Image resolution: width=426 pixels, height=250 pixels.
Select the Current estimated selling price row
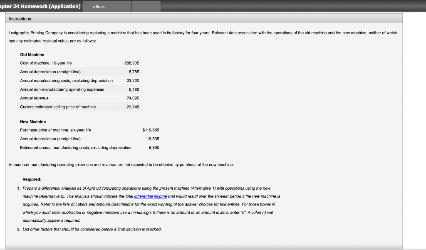point(58,106)
